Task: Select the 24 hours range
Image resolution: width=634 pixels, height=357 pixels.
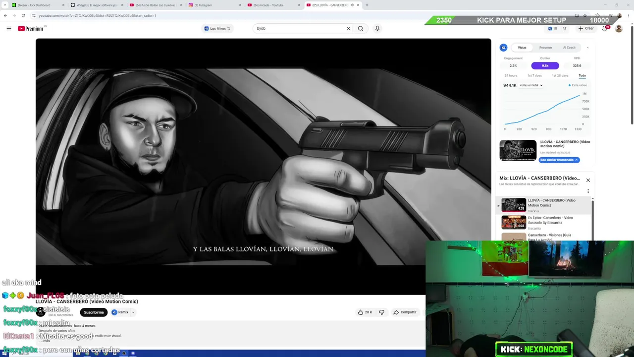Action: [511, 75]
